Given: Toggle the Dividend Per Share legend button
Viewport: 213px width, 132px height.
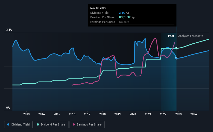Looking at the screenshot, I should pos(51,125).
